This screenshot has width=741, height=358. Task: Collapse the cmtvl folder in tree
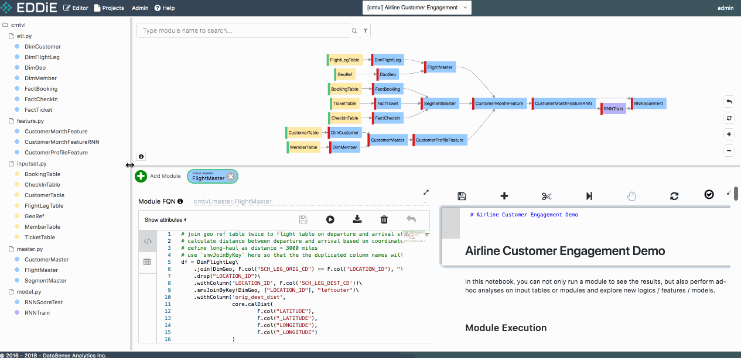(x=19, y=25)
